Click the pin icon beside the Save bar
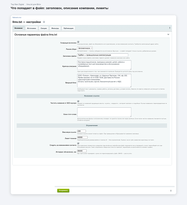This screenshot has width=187, height=205. 171,191
